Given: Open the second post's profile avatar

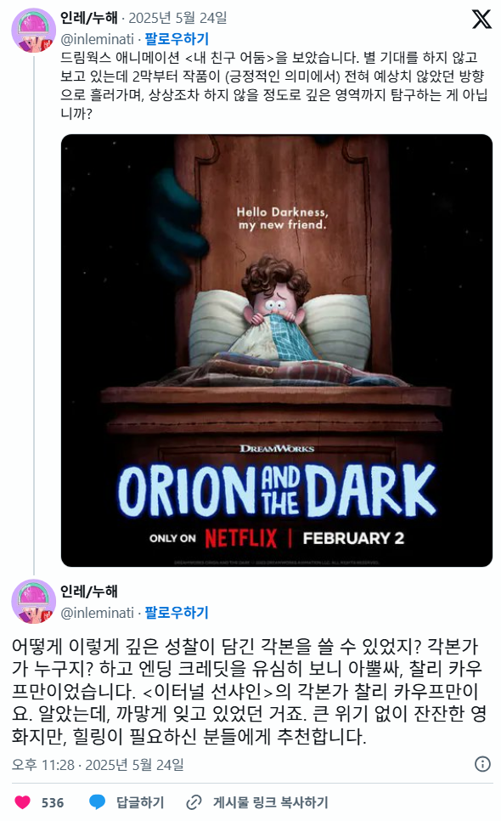Looking at the screenshot, I should [33, 601].
